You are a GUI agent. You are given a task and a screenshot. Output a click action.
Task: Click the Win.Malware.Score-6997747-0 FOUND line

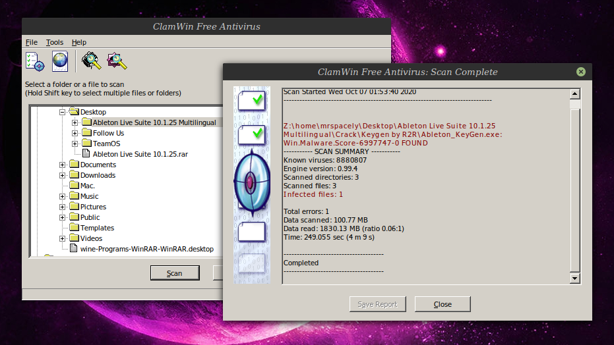tap(355, 143)
